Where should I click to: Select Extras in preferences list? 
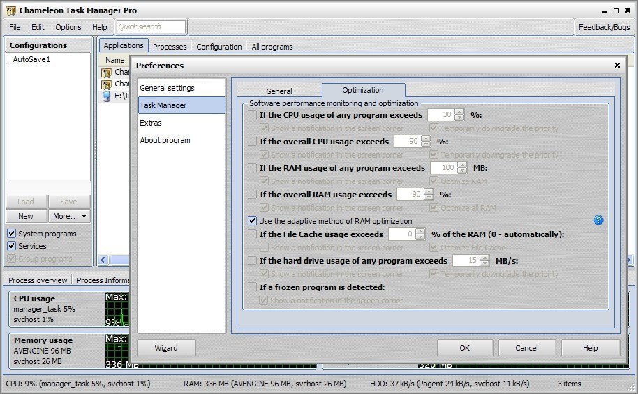(x=181, y=123)
